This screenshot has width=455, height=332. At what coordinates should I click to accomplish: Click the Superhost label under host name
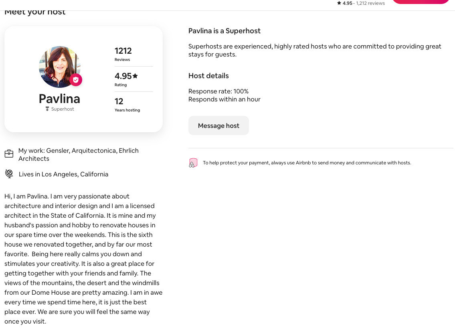pos(63,109)
